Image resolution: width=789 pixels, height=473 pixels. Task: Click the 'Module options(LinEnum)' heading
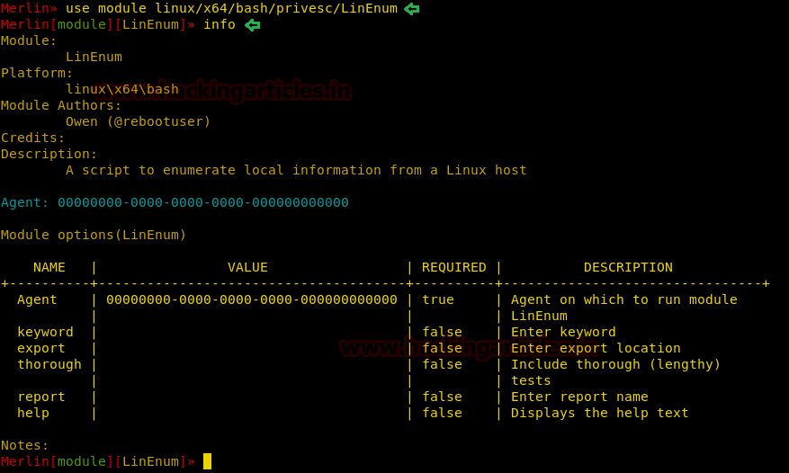pyautogui.click(x=94, y=235)
